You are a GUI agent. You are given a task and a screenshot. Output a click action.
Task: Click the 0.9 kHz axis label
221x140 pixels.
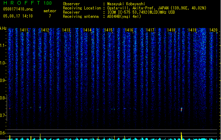(3, 80)
